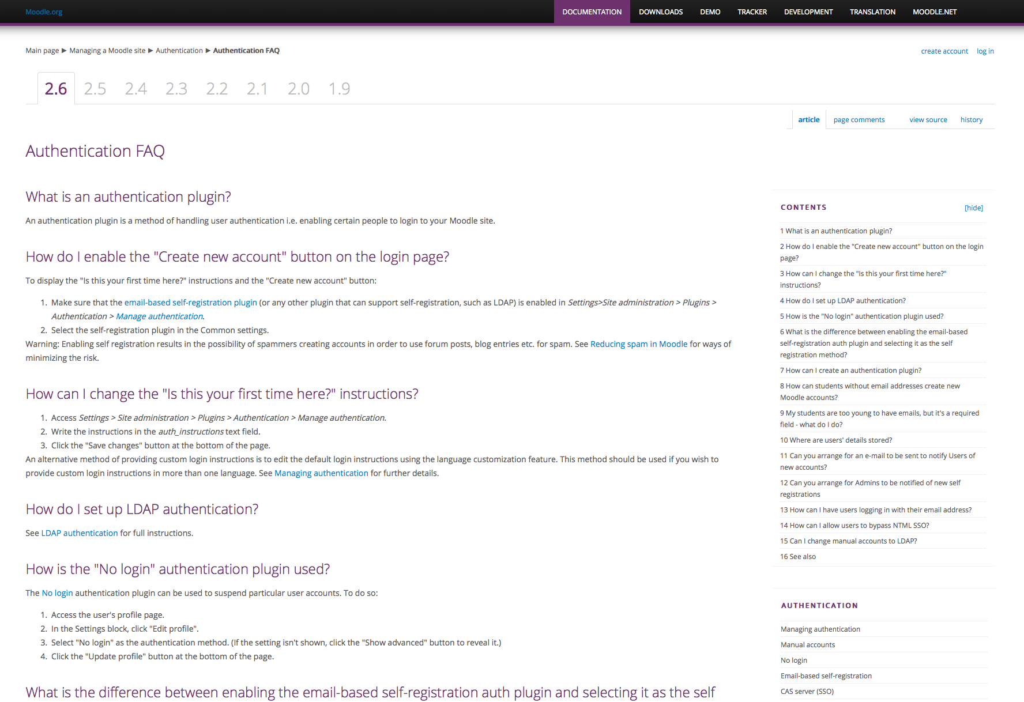
Task: Jump to contents item 10 users' details stored
Action: tap(836, 440)
